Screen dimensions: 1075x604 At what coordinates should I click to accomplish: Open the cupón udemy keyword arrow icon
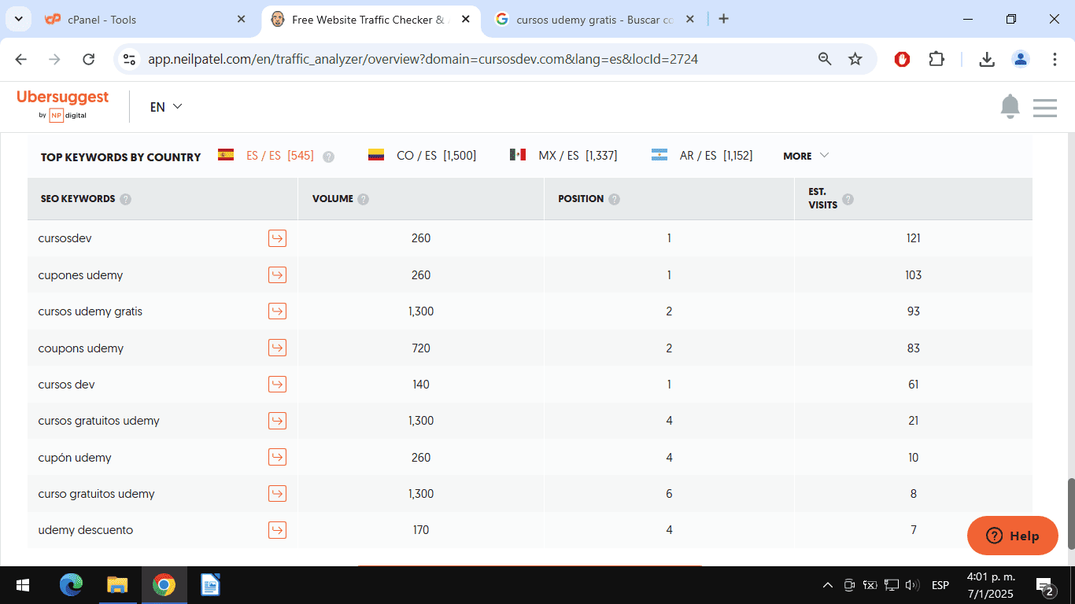(277, 457)
